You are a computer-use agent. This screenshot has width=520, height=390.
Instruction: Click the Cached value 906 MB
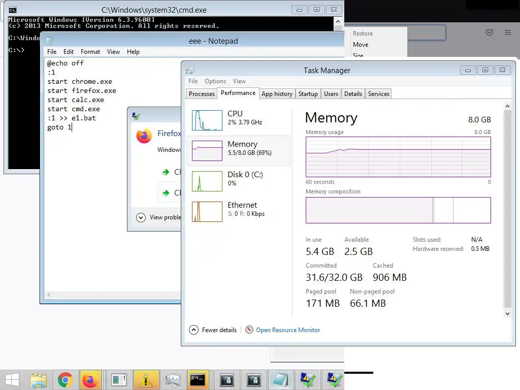click(389, 277)
